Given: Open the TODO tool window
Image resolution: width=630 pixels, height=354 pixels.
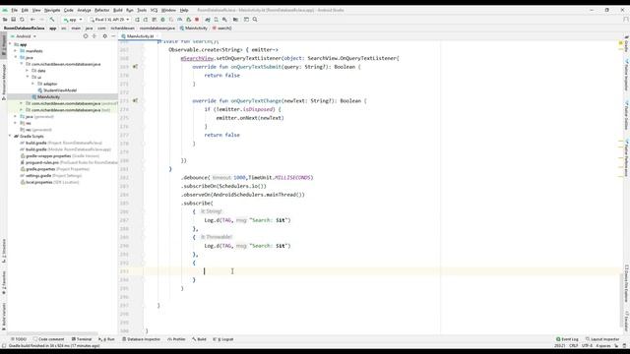Looking at the screenshot, I should point(19,339).
